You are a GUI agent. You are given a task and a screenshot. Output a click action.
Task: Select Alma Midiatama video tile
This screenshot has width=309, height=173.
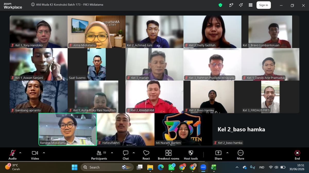pyautogui.click(x=97, y=32)
